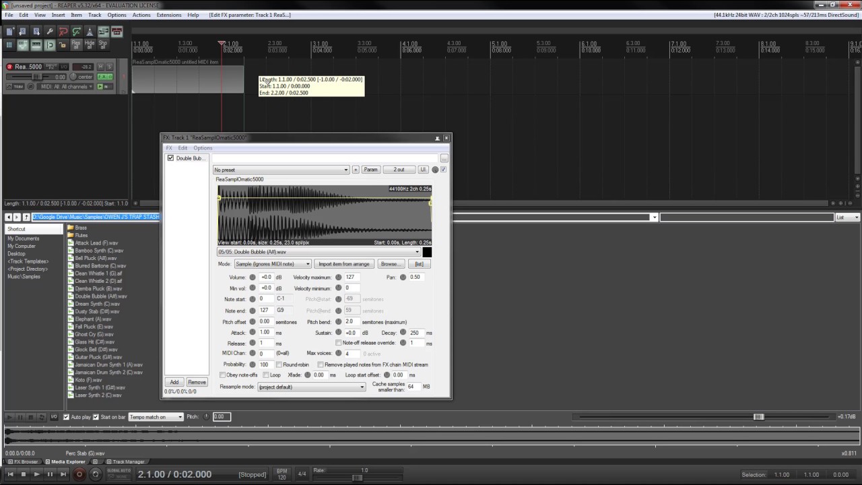The width and height of the screenshot is (862, 485).
Task: Click the track record arm button
Action: click(9, 67)
